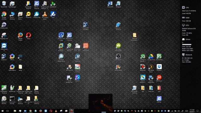Open the Hard Disk Sentinel icon
This screenshot has width=201, height=113.
(78, 68)
